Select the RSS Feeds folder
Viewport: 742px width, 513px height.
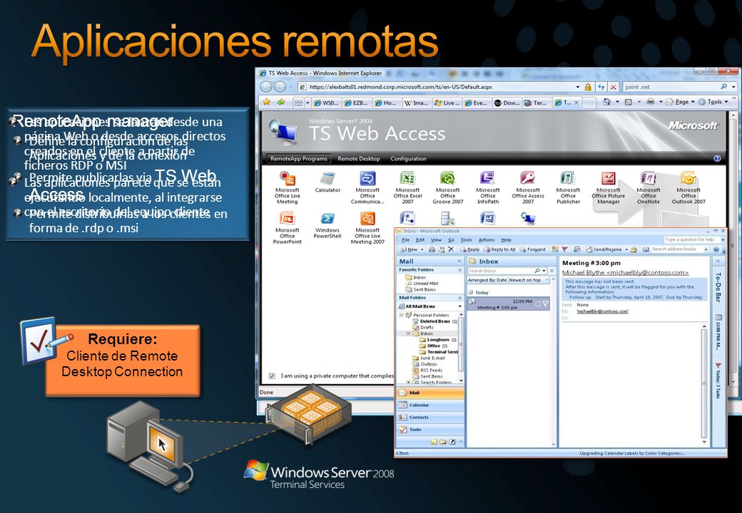pyautogui.click(x=427, y=370)
